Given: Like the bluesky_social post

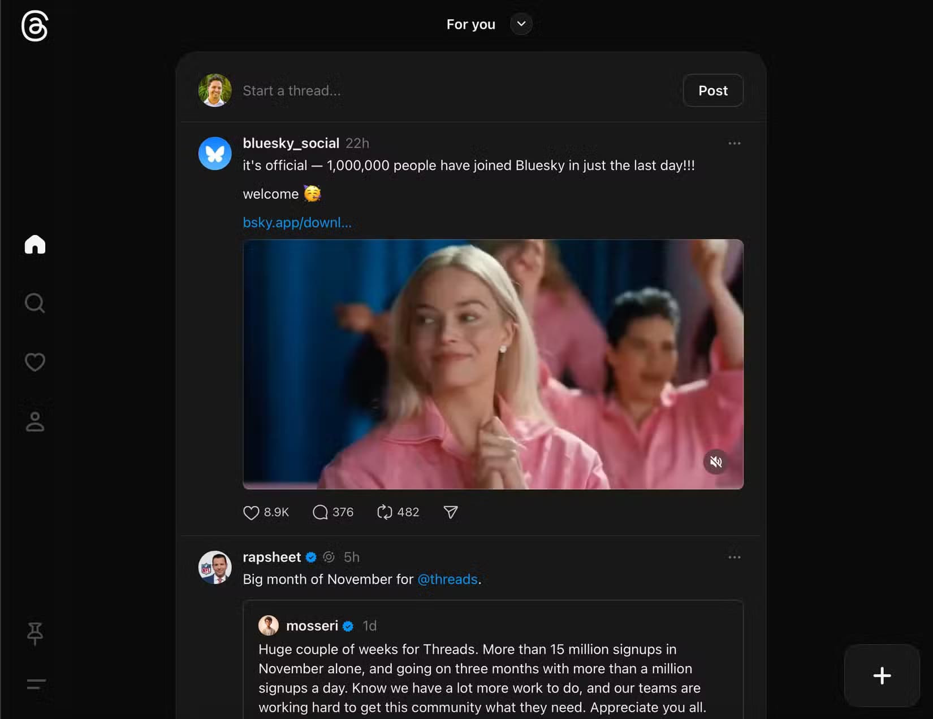Looking at the screenshot, I should pyautogui.click(x=251, y=512).
